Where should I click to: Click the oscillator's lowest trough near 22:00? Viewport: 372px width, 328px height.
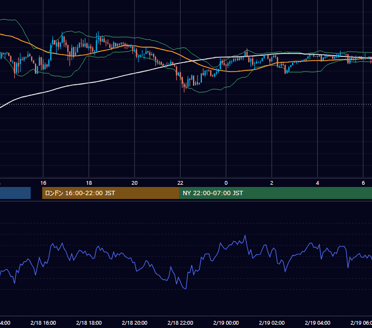[x=185, y=289]
